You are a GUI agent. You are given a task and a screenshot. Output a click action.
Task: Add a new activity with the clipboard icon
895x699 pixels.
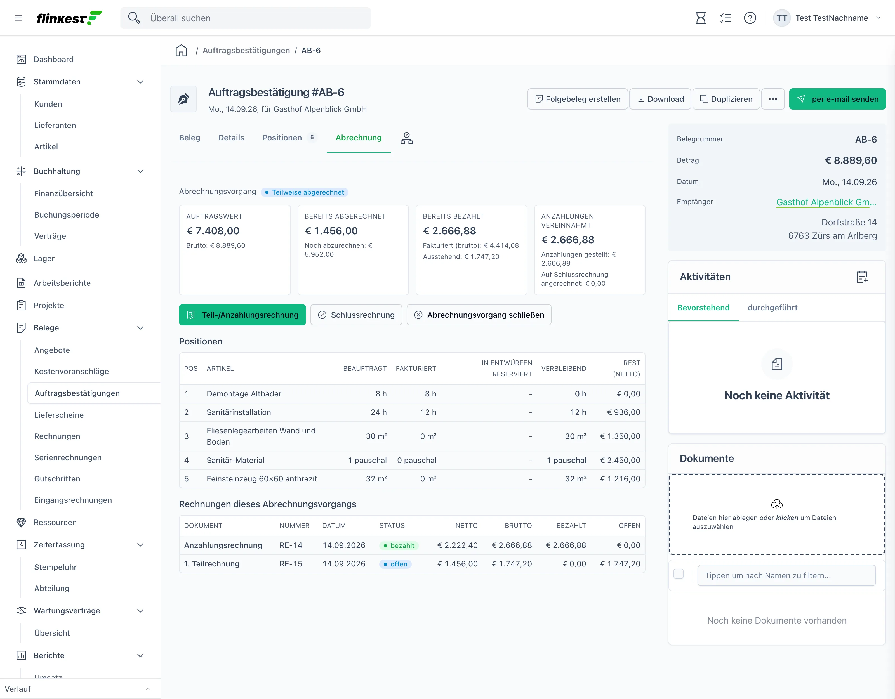coord(862,277)
